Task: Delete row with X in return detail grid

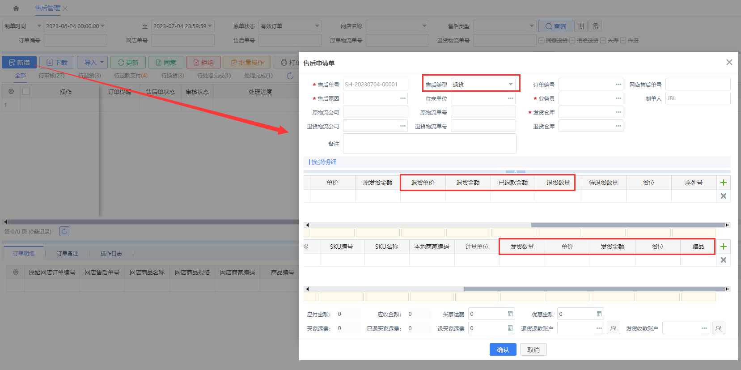Action: pos(724,196)
